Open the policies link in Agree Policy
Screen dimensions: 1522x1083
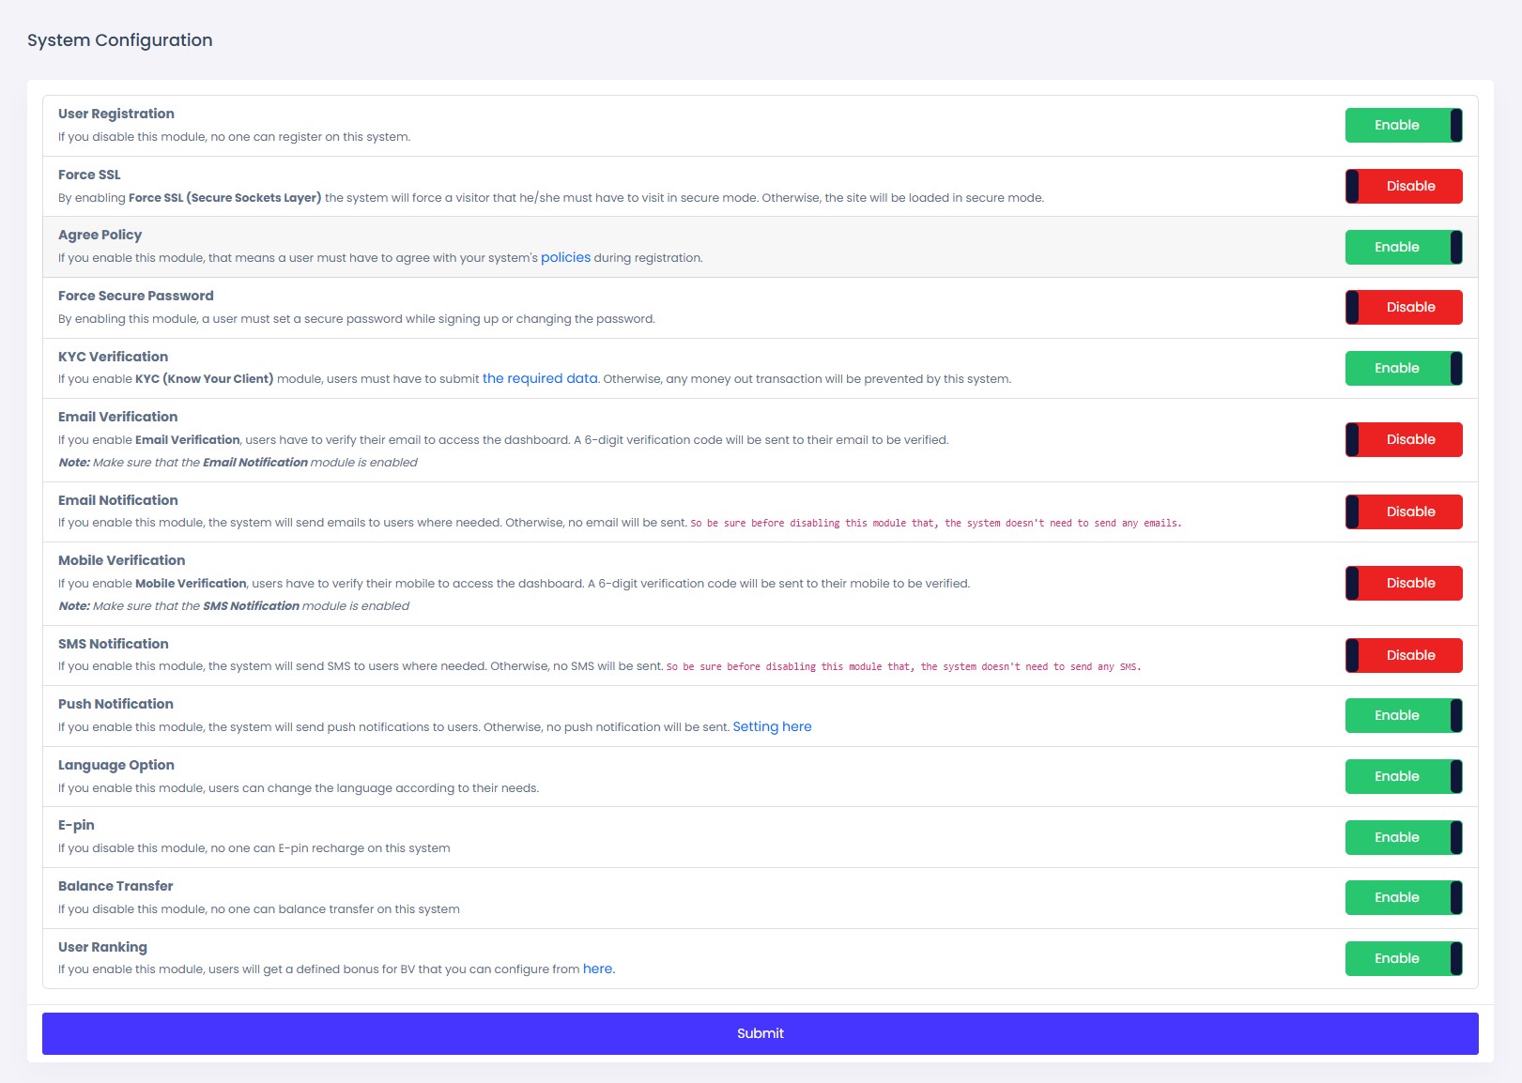point(565,257)
